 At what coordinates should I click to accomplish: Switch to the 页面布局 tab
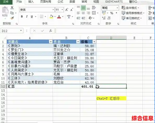46,2
